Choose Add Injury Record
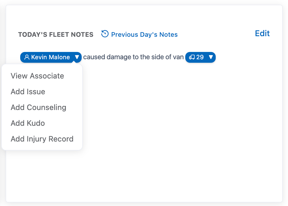Screen dimensions: 288x206 [x=42, y=139]
